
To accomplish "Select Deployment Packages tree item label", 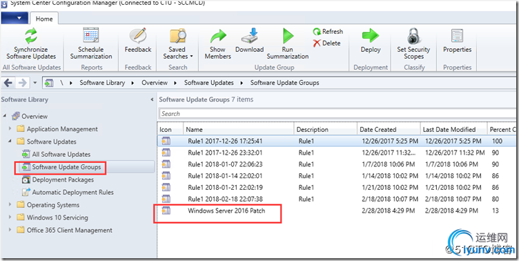I will coord(63,180).
